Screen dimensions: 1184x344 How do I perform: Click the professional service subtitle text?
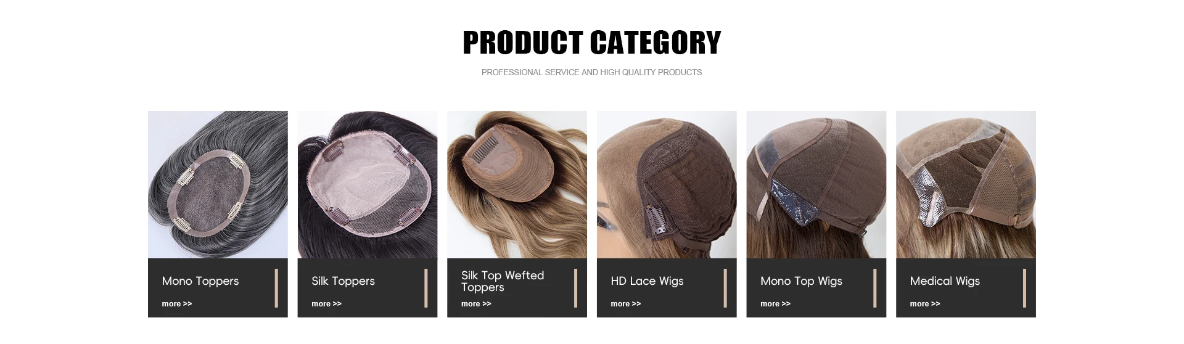(x=591, y=72)
